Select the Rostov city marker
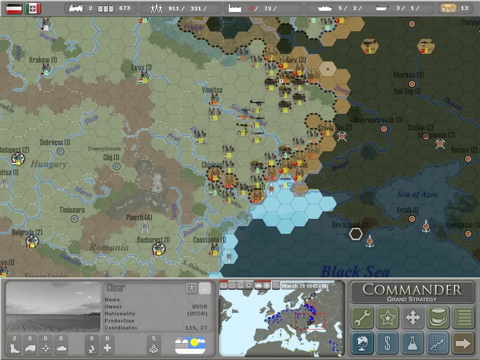 coord(468,158)
